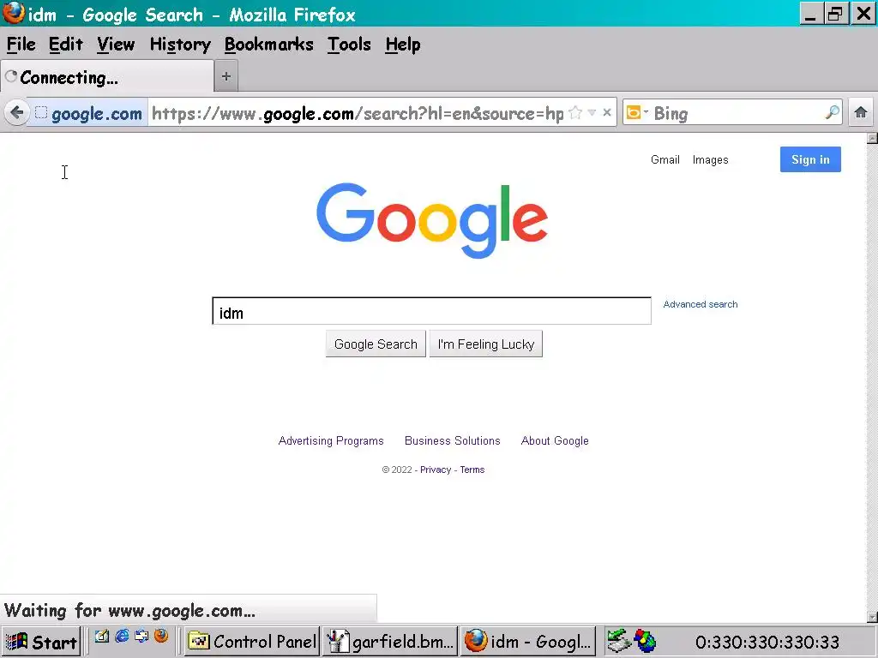The width and height of the screenshot is (878, 658).
Task: Open the Tools menu
Action: [349, 45]
